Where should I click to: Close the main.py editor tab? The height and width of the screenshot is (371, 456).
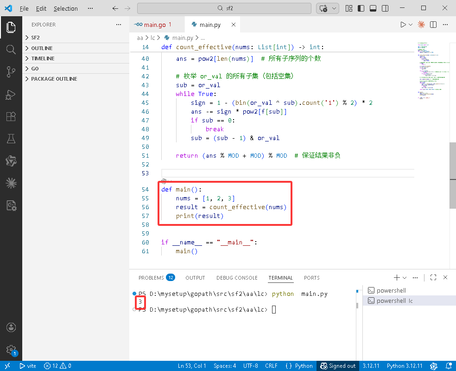[233, 25]
